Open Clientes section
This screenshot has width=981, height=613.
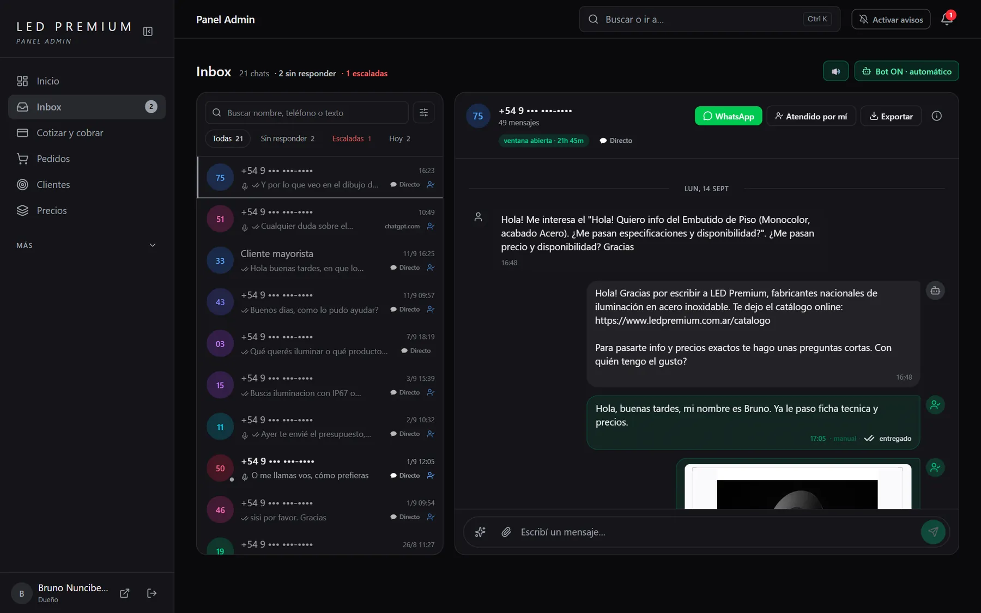coord(87,185)
